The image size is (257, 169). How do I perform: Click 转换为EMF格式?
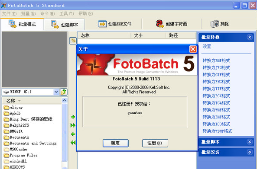pos(216,117)
